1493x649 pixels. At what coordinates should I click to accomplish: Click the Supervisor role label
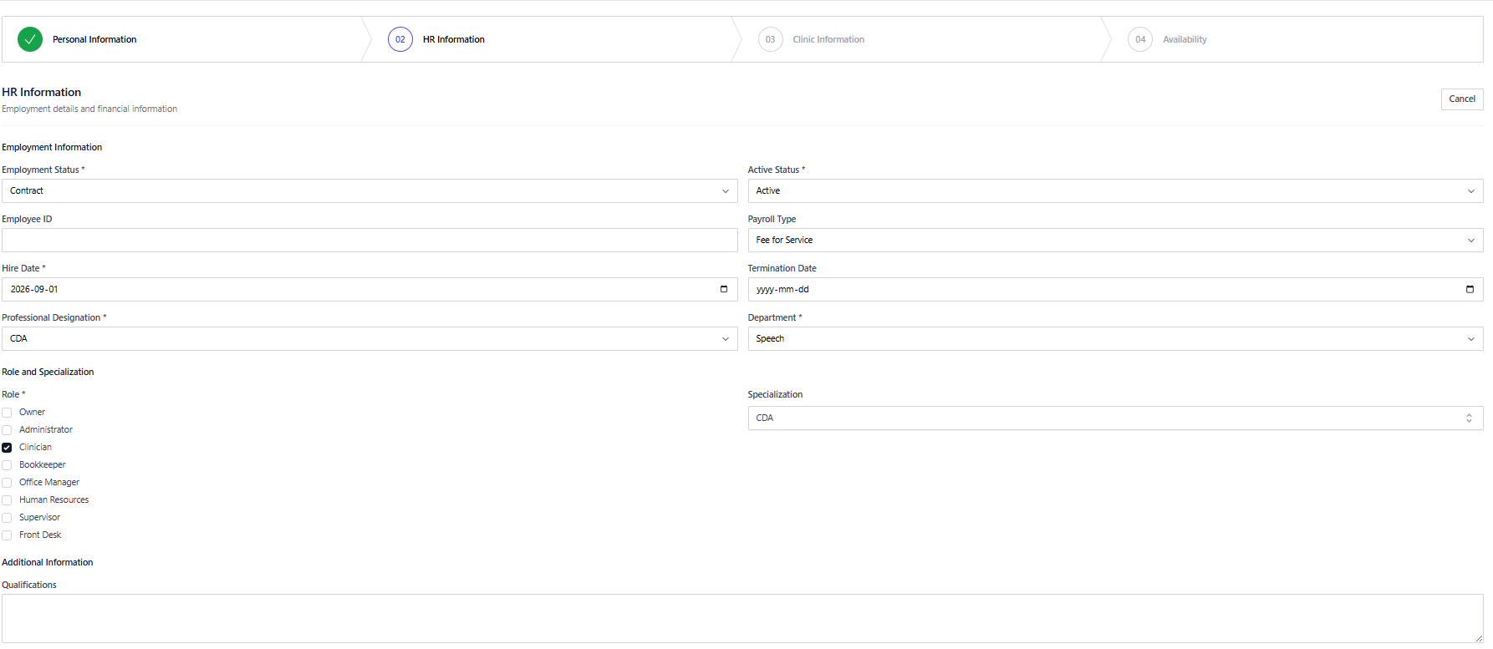click(x=40, y=517)
